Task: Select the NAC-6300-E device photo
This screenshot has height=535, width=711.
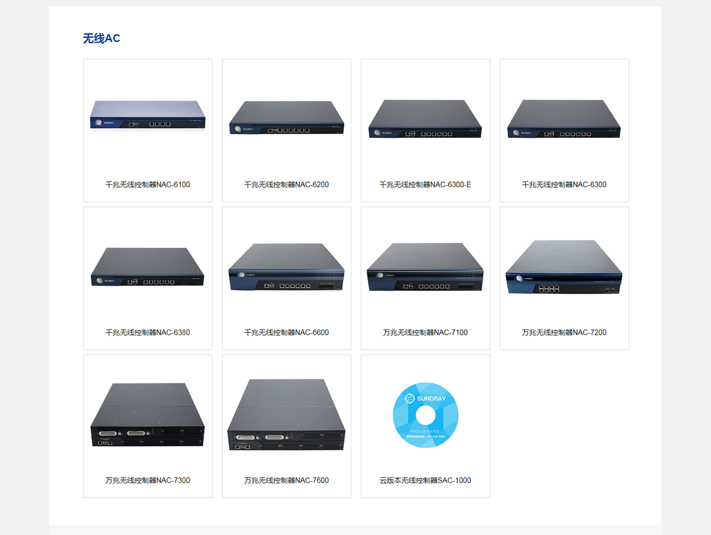Action: 425,119
